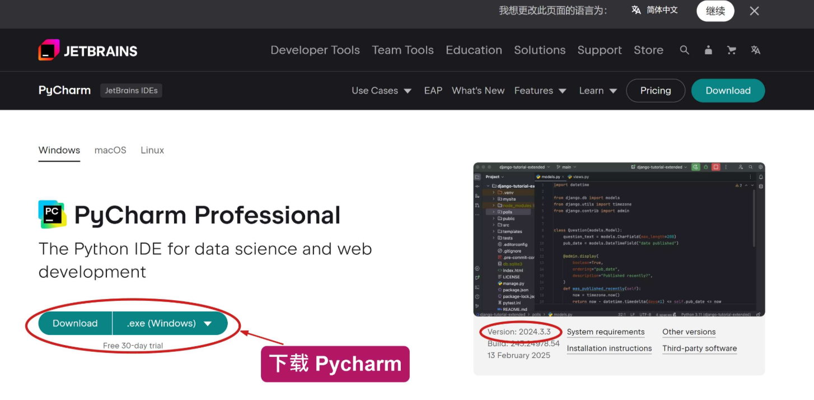Expand the Use Cases dropdown
The height and width of the screenshot is (400, 814).
coord(382,91)
